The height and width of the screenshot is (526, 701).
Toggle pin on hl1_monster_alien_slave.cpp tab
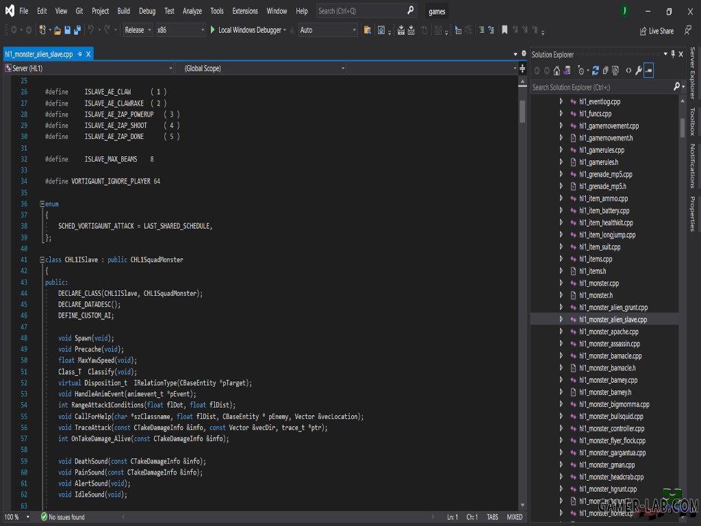[x=80, y=54]
